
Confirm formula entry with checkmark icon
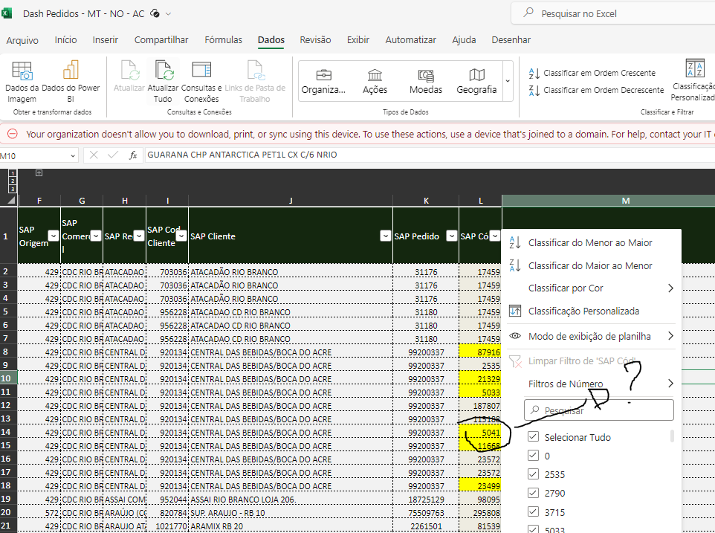pyautogui.click(x=113, y=155)
